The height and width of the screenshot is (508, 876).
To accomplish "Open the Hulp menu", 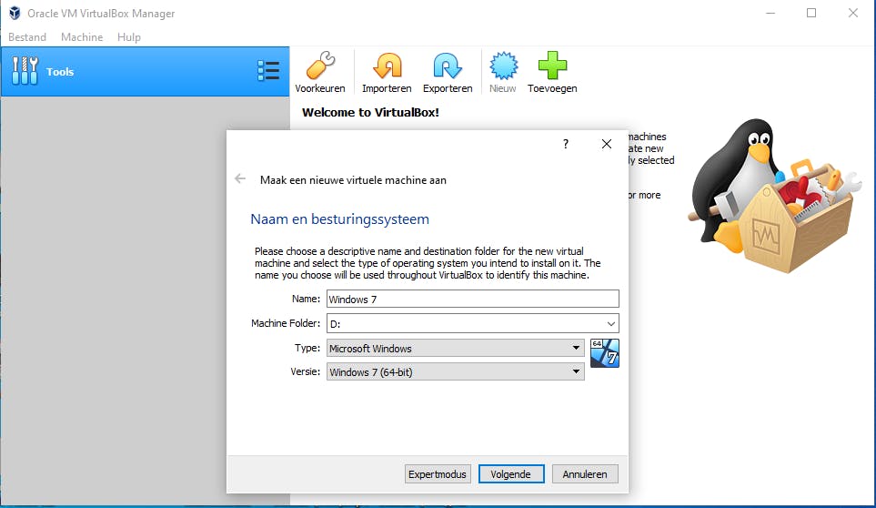I will click(x=128, y=37).
